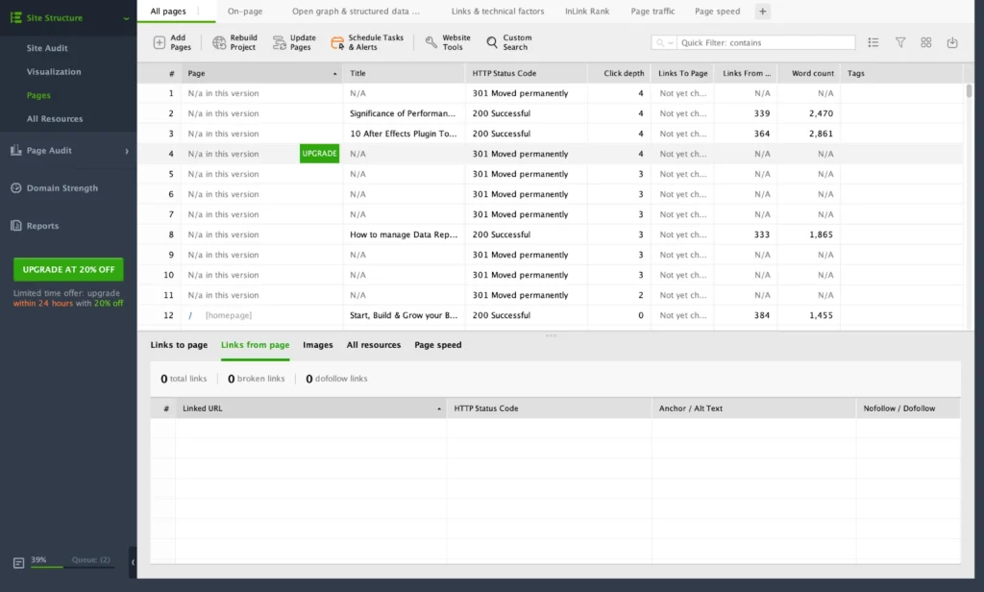The height and width of the screenshot is (592, 984).
Task: Click the Custom Search magnifier icon
Action: point(492,43)
